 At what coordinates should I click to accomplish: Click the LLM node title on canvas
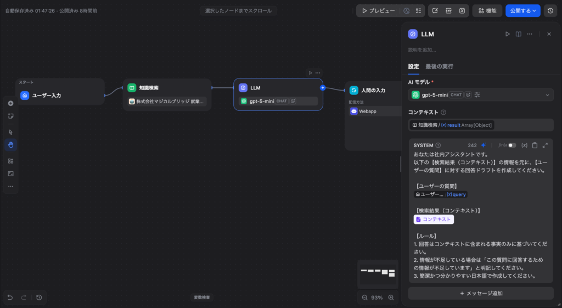coord(255,88)
